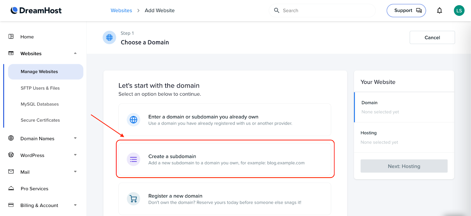Click the Home sidebar icon
This screenshot has height=216, width=471.
click(x=11, y=36)
